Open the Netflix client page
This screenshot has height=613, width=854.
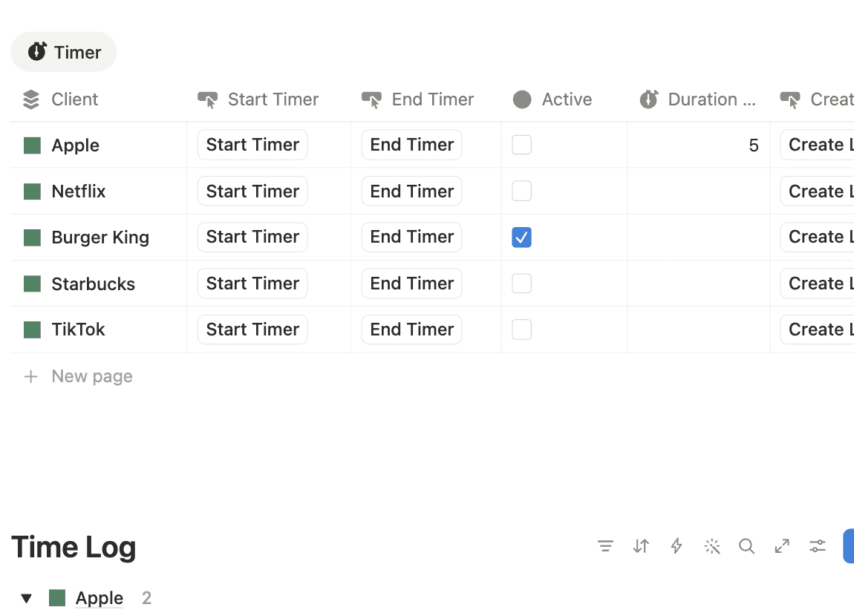(x=79, y=191)
